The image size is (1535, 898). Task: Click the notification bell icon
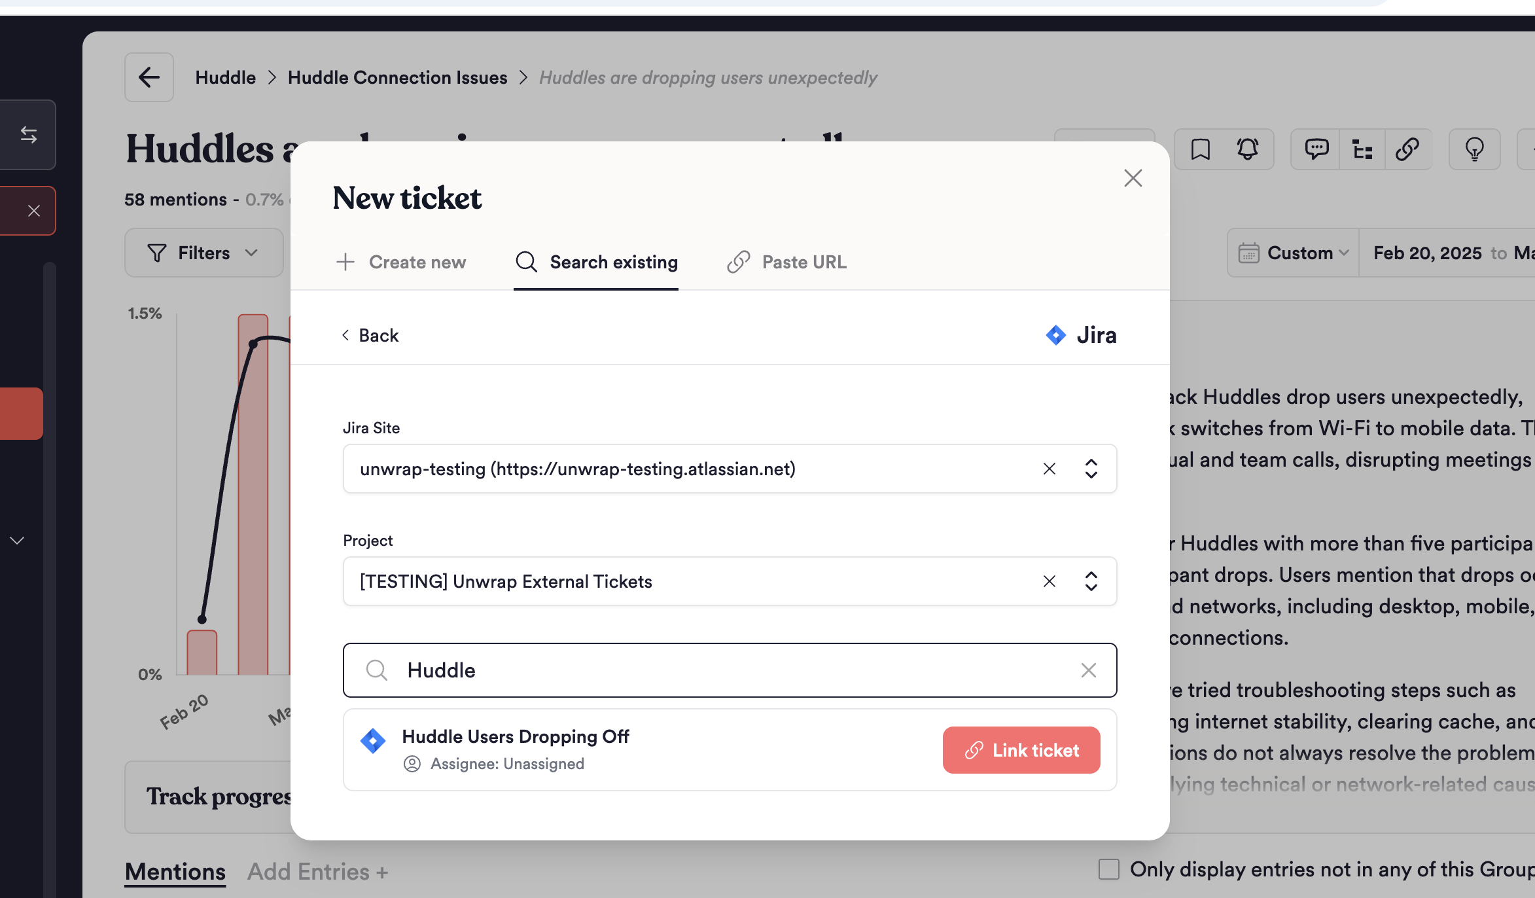coord(1247,149)
